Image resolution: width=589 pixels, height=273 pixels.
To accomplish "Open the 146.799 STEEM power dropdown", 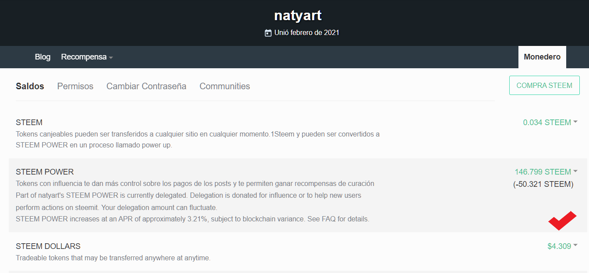I will coord(546,172).
